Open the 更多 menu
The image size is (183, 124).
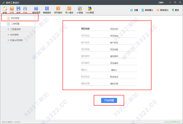(175, 10)
